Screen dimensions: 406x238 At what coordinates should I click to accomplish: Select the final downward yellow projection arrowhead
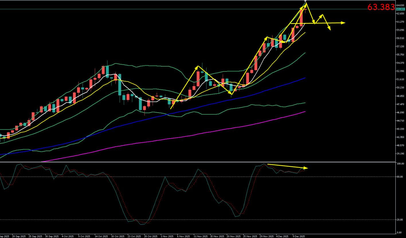coord(330,29)
